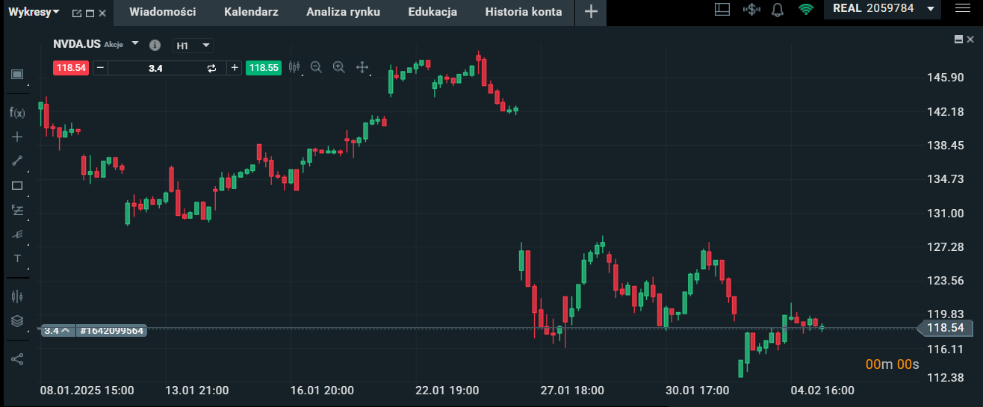This screenshot has height=407, width=983.
Task: Open the indicators f(x) tool
Action: [17, 113]
